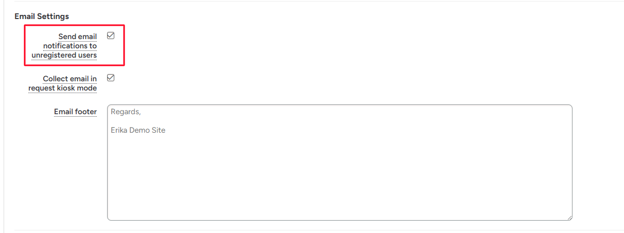Click 'request kiosk mode' label text
Image resolution: width=624 pixels, height=233 pixels.
coord(62,88)
